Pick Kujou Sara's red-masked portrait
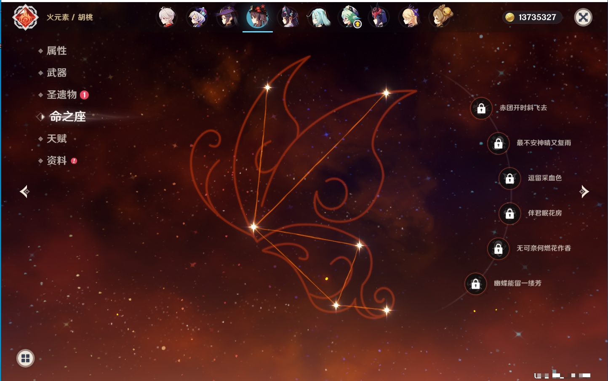This screenshot has height=381, width=608. pos(379,17)
